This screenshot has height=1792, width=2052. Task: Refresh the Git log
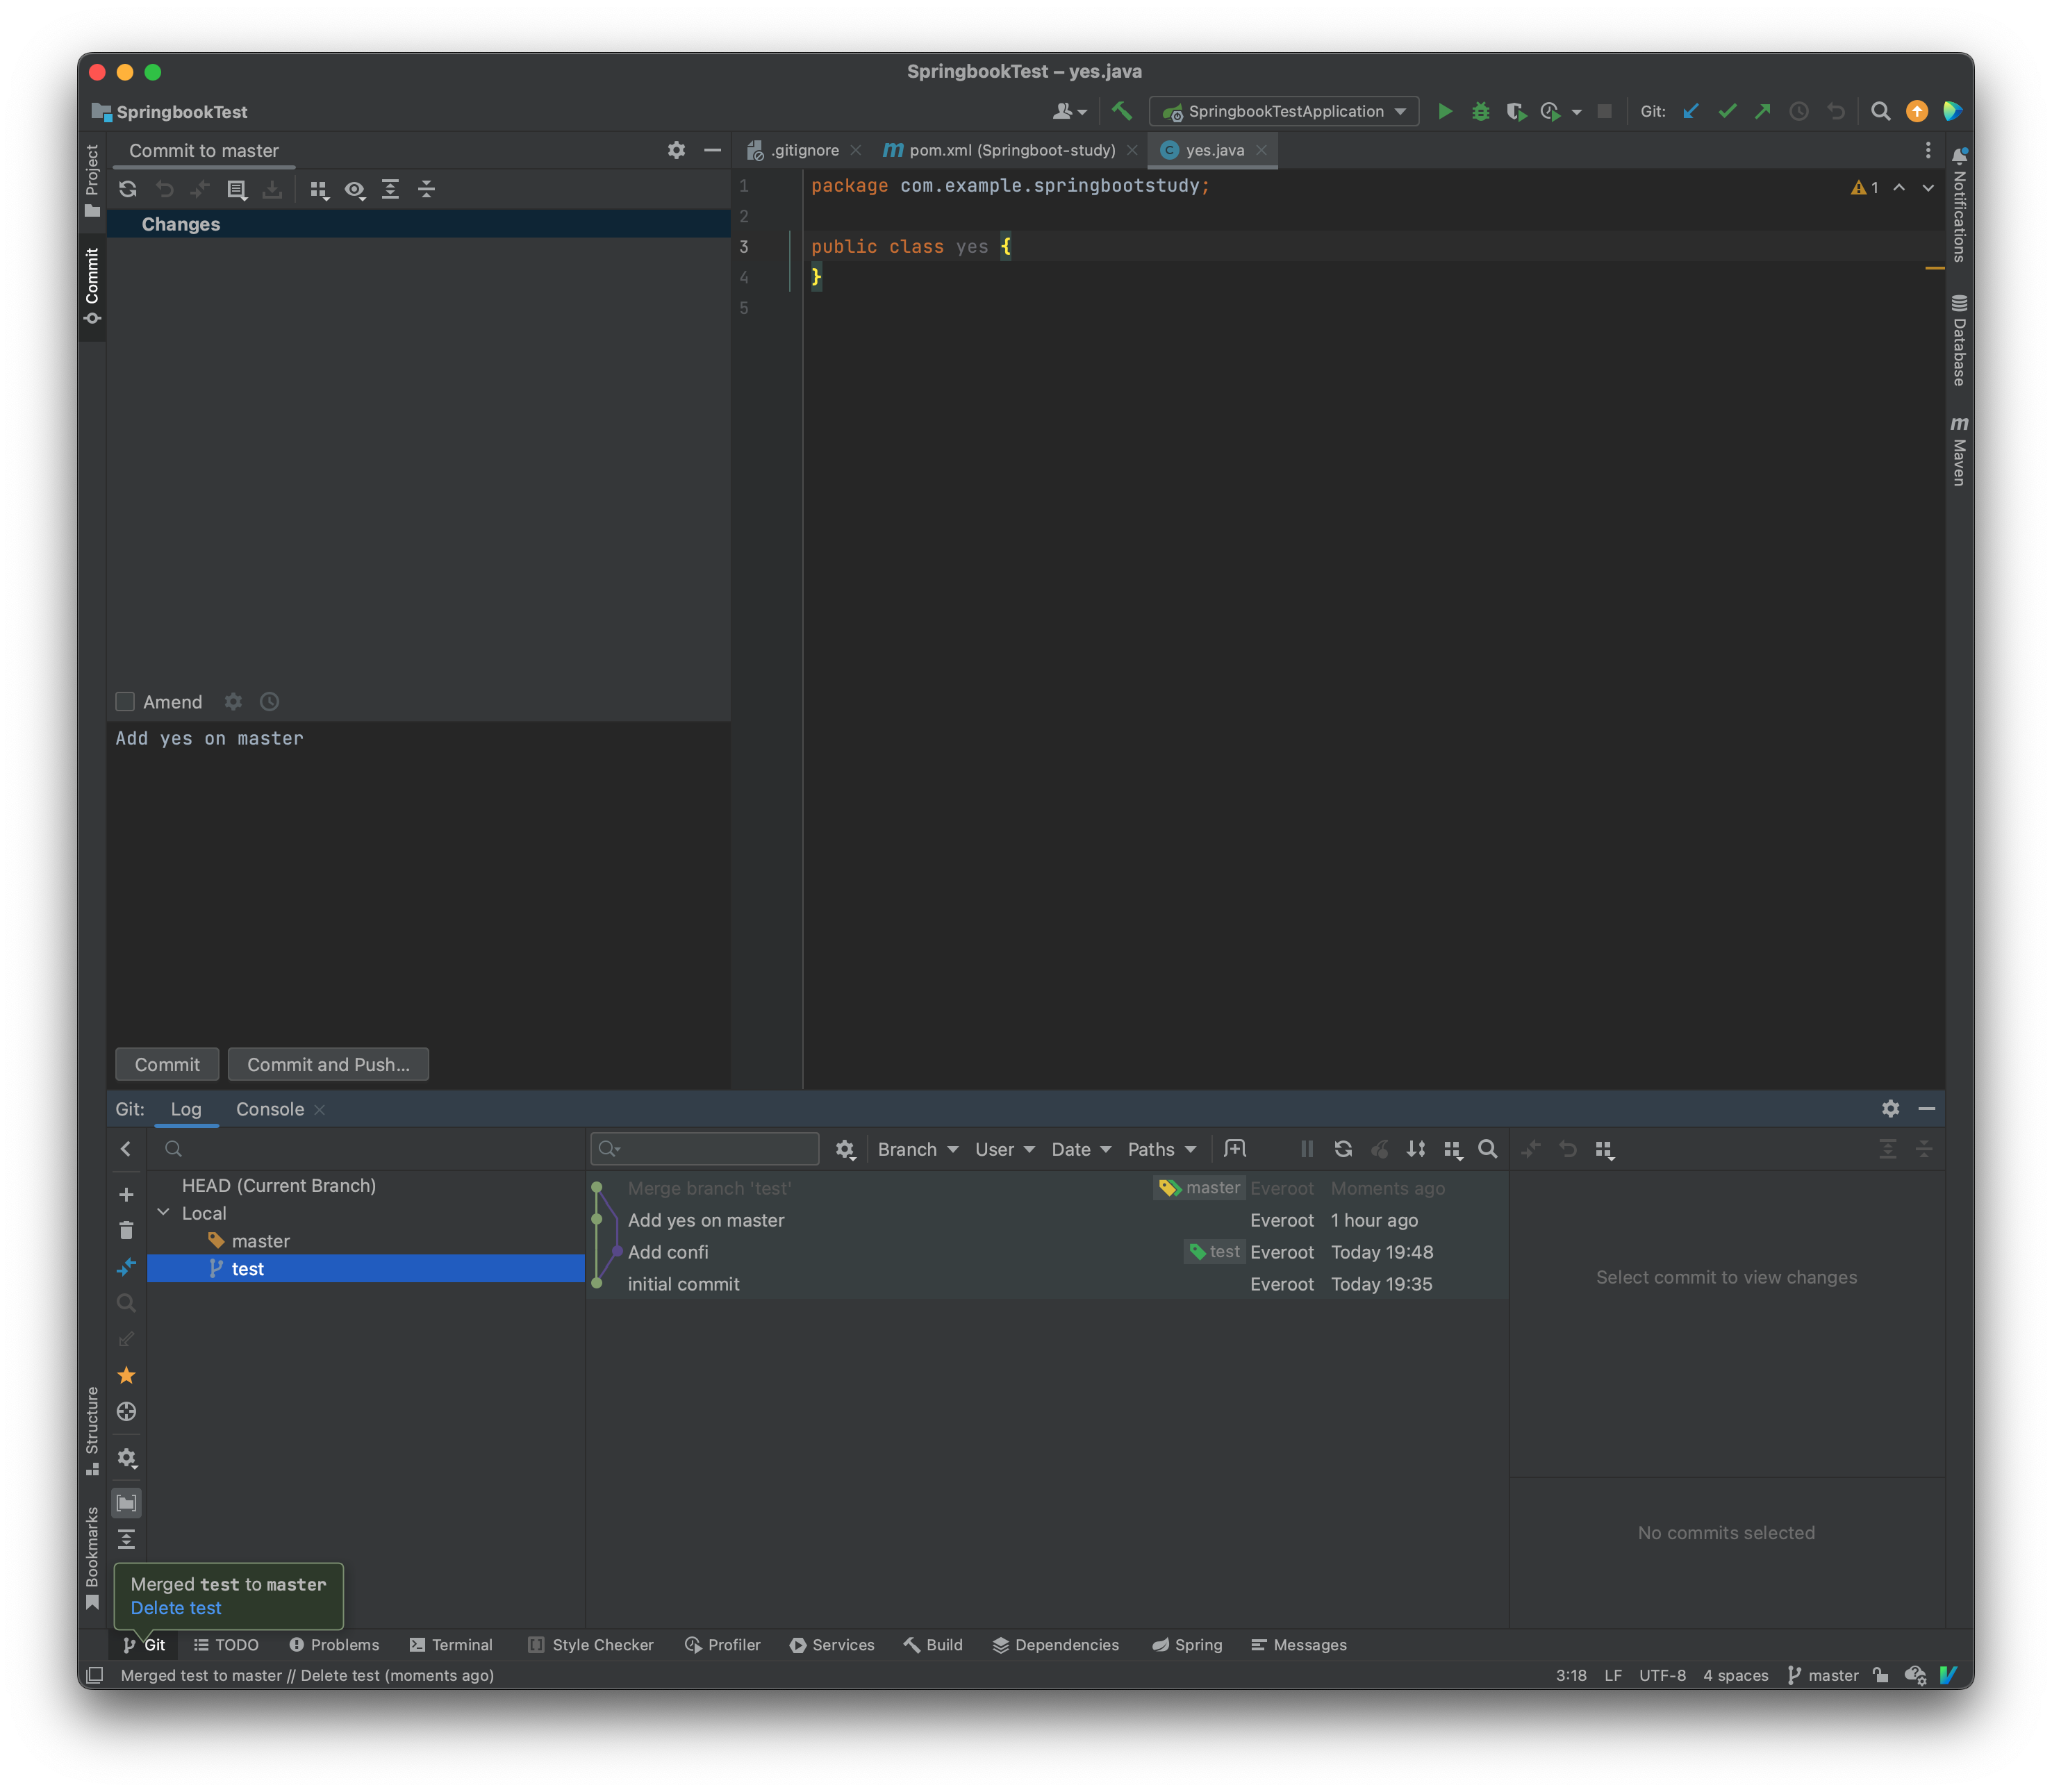1343,1149
